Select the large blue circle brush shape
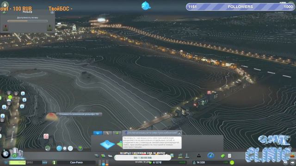Image resolution: width=296 pixels, height=166 pixels. (x=59, y=148)
